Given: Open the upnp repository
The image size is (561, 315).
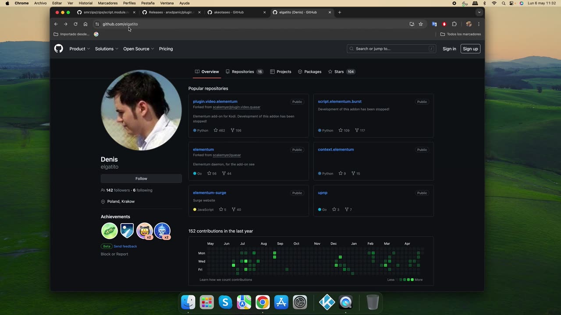Looking at the screenshot, I should pyautogui.click(x=323, y=192).
